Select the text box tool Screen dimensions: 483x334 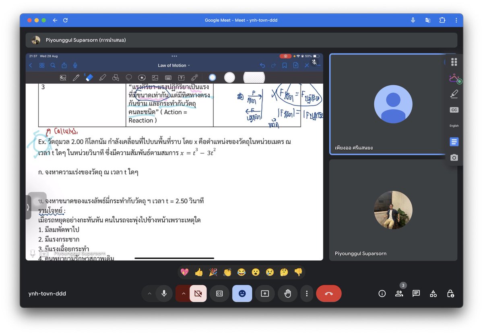click(x=181, y=78)
